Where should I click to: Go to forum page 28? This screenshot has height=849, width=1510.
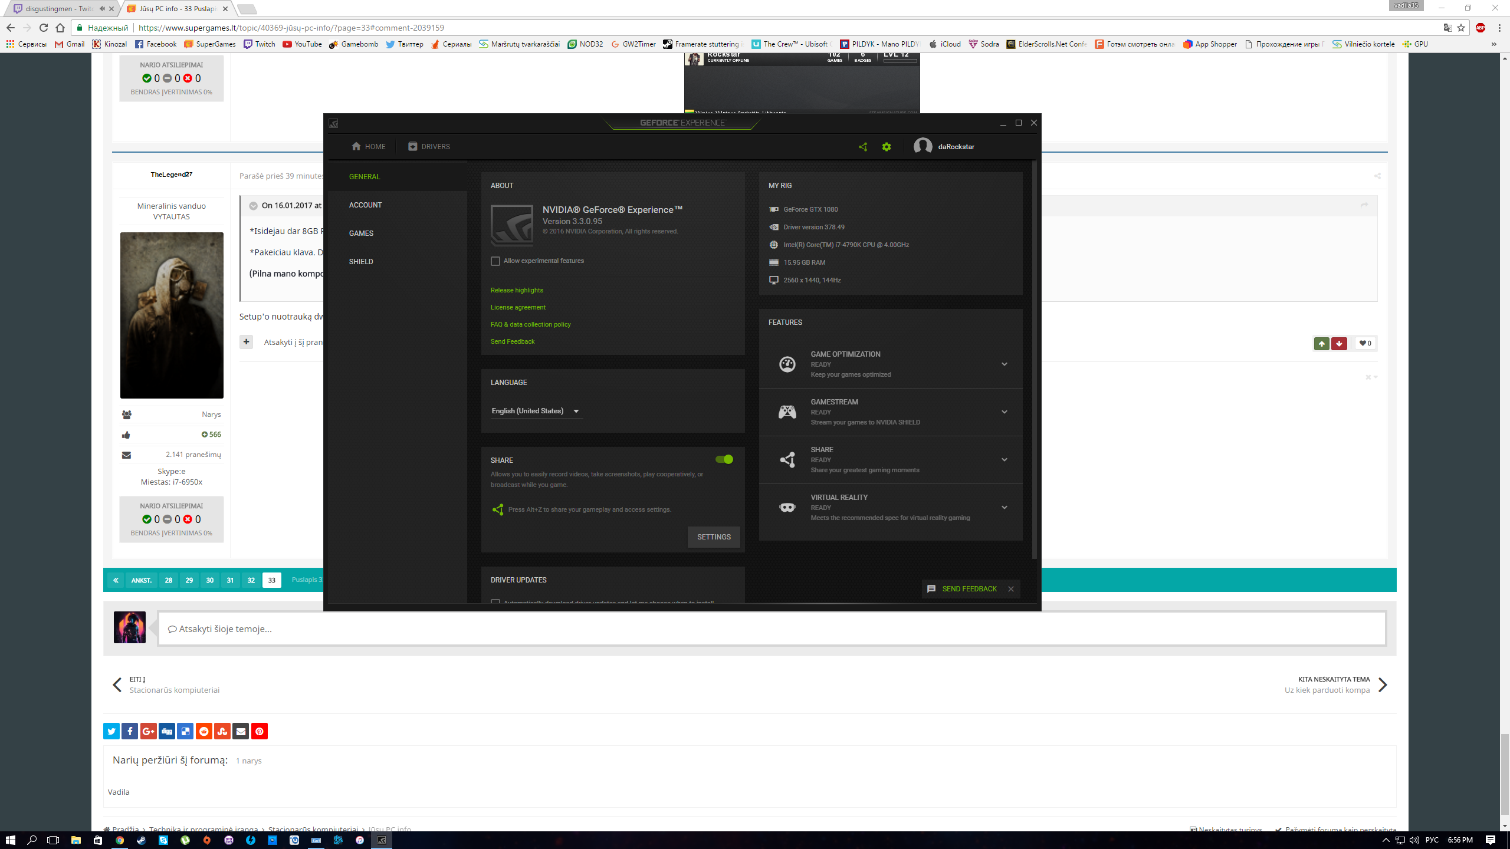tap(168, 580)
